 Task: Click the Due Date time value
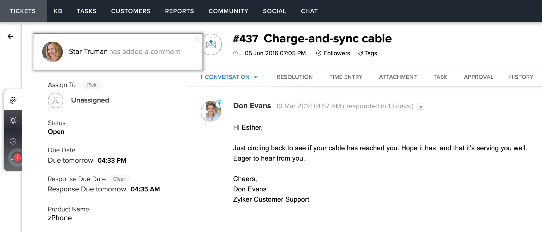tap(112, 161)
